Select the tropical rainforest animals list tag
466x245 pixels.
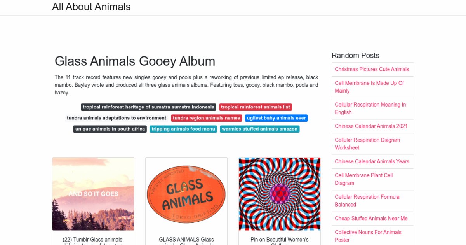coord(255,107)
